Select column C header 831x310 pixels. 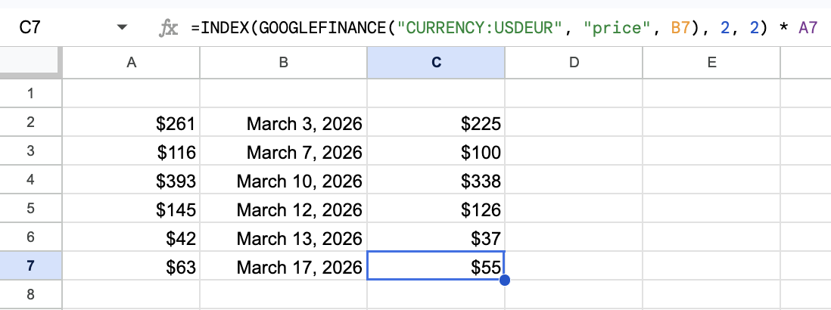click(436, 64)
